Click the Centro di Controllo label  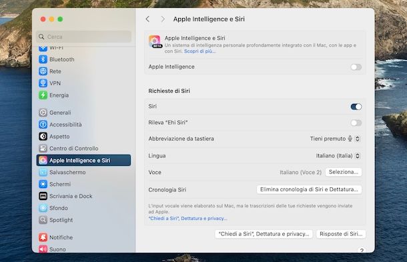73,149
